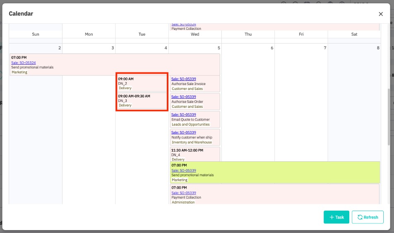Close the Calendar dialog

click(381, 14)
